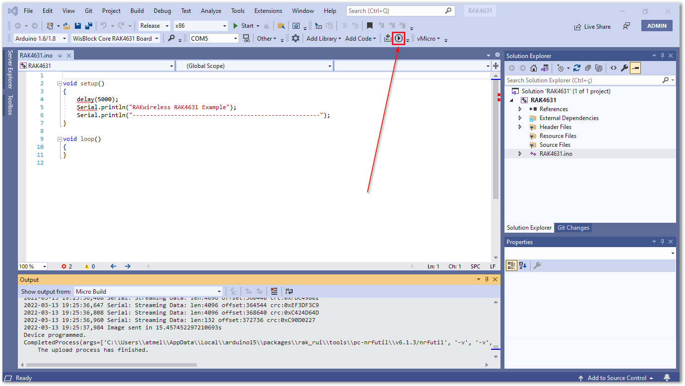Viewport: 685px width, 386px height.
Task: Open the (Global Scope) dropdown
Action: [254, 65]
